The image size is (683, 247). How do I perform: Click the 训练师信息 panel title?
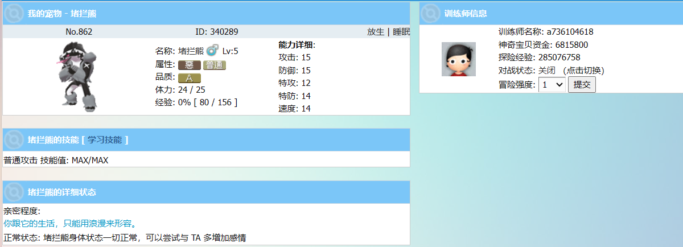465,13
